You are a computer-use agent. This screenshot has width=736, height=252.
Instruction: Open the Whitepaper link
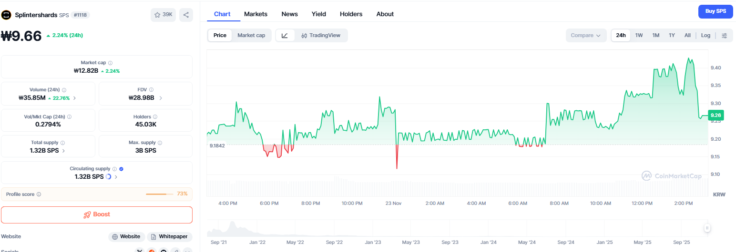[169, 236]
